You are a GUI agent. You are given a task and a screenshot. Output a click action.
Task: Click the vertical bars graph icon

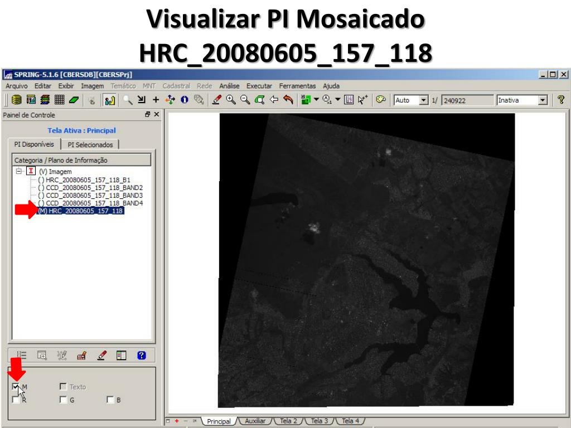coord(349,100)
